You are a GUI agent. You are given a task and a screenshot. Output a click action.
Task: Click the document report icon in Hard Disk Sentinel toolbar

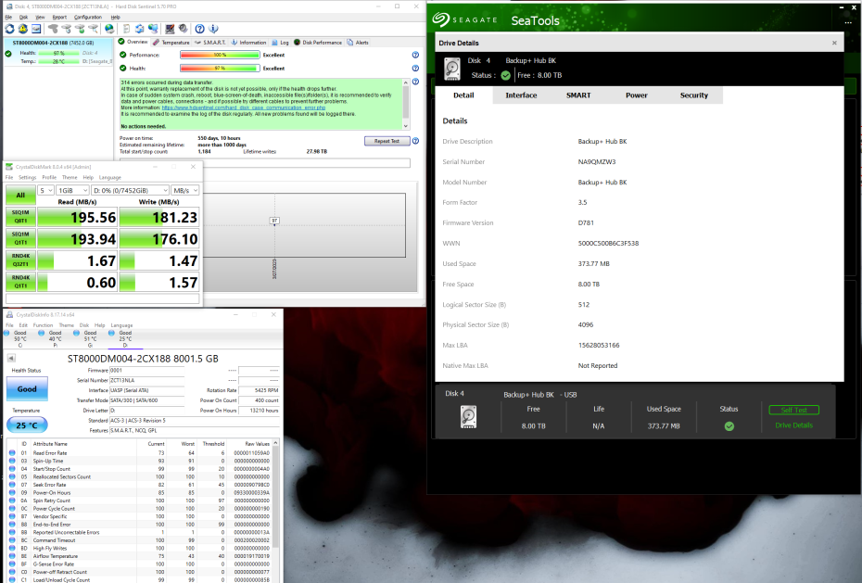pos(126,29)
